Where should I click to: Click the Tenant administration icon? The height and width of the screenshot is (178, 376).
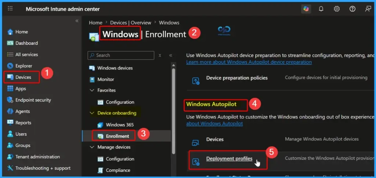10,157
